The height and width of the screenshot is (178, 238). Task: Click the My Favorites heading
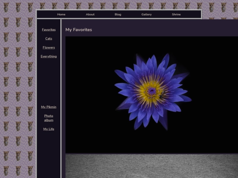tap(78, 30)
